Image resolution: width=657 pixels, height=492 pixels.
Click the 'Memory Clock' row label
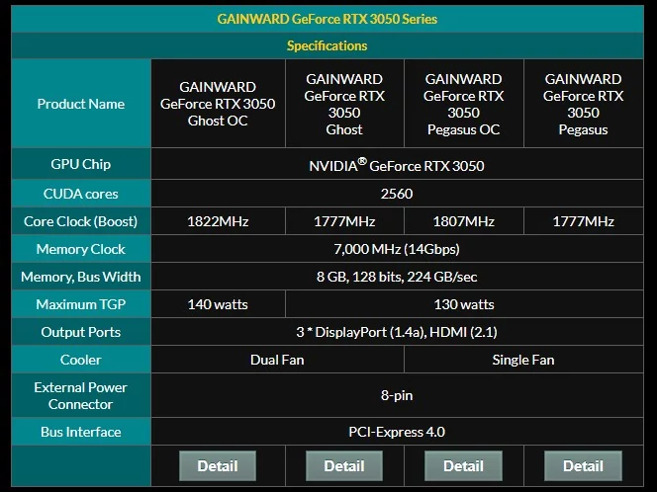click(x=81, y=249)
